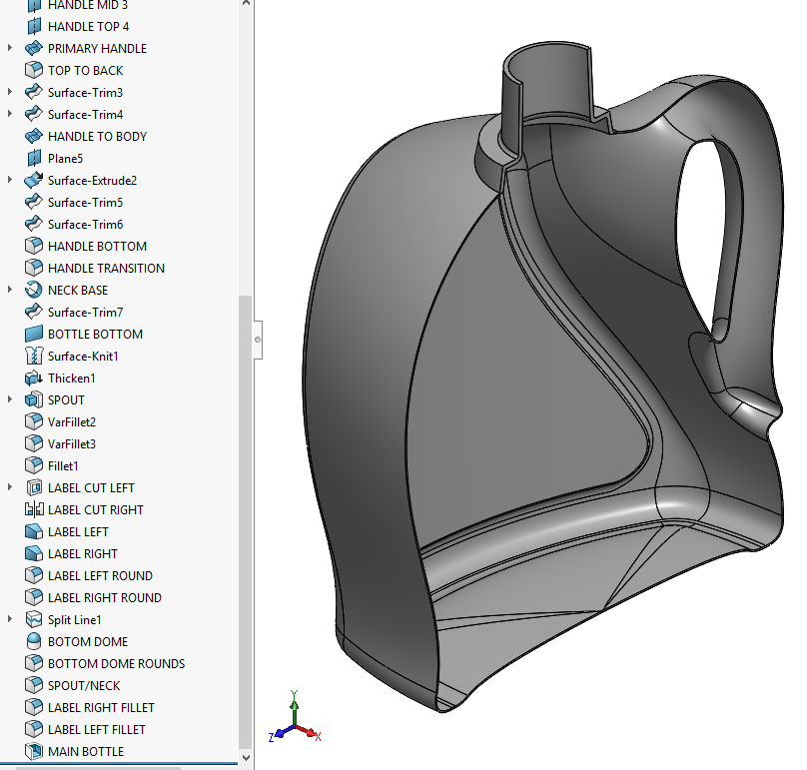Click the feature tree scroll up arrow

click(246, 4)
